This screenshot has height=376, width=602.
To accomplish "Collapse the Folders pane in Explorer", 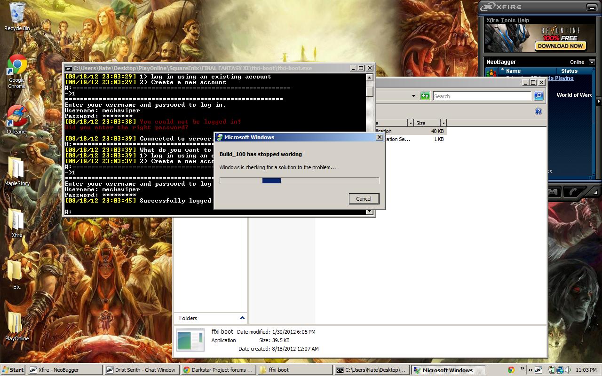I will coord(242,318).
